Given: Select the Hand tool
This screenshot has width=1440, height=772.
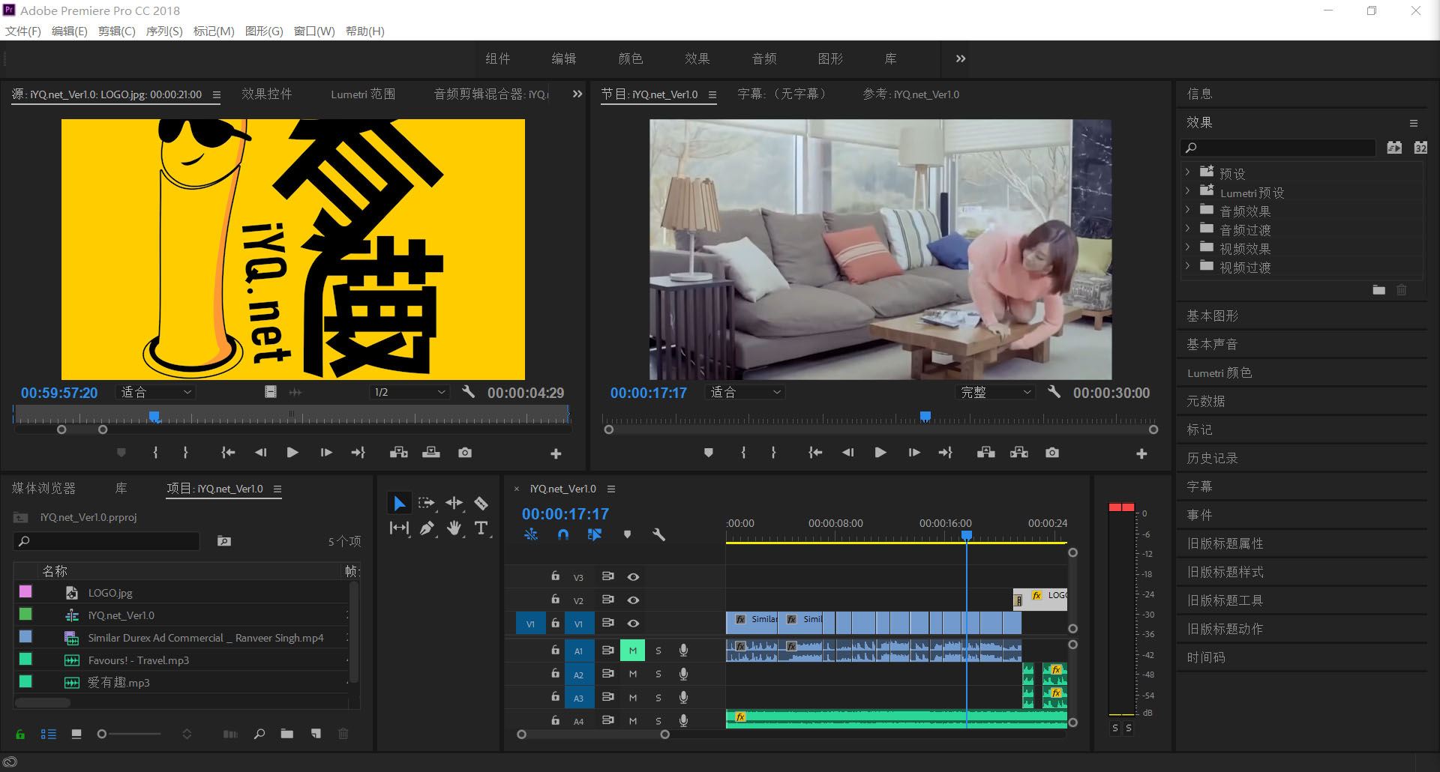Looking at the screenshot, I should [x=454, y=528].
